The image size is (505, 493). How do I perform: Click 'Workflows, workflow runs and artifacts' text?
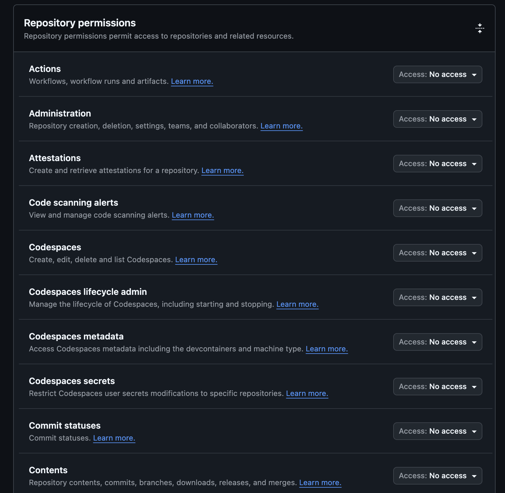[99, 81]
